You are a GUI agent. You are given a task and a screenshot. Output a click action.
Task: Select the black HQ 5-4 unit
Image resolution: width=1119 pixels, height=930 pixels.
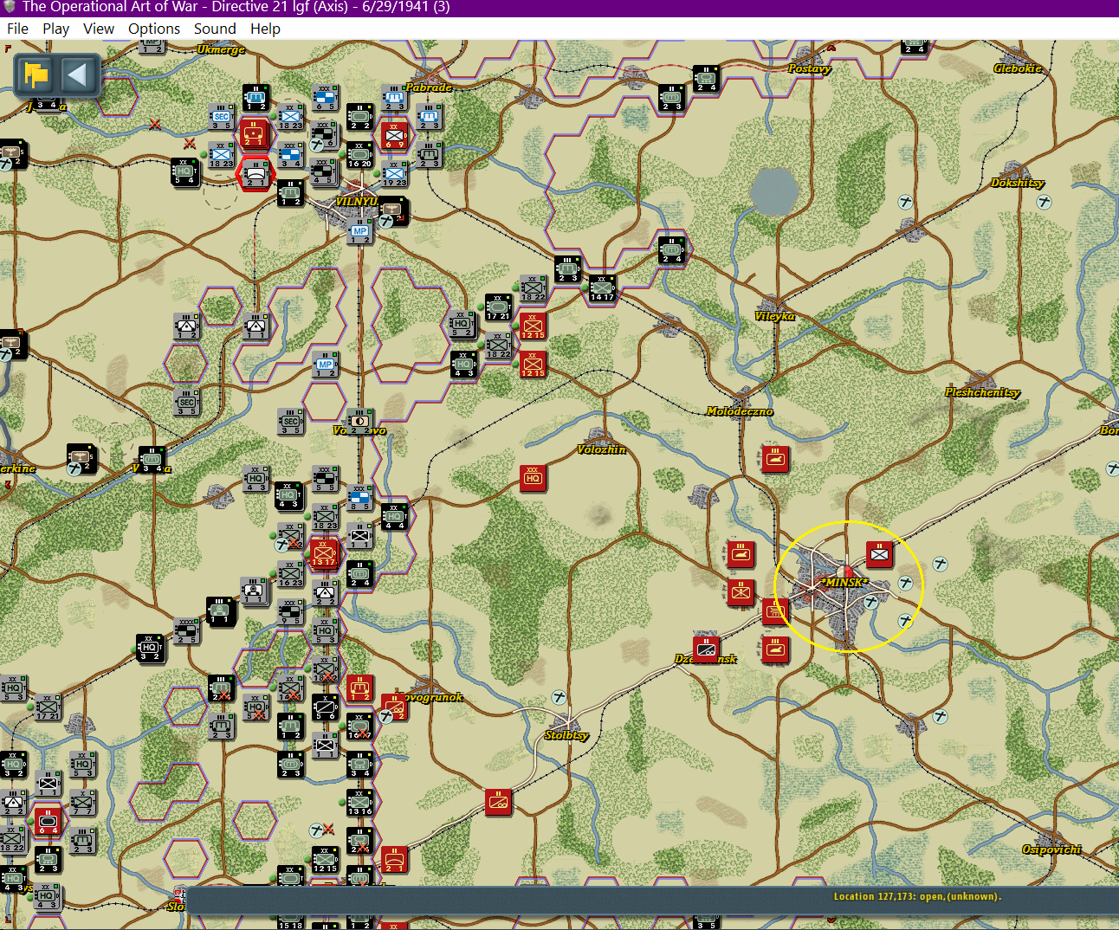(185, 171)
